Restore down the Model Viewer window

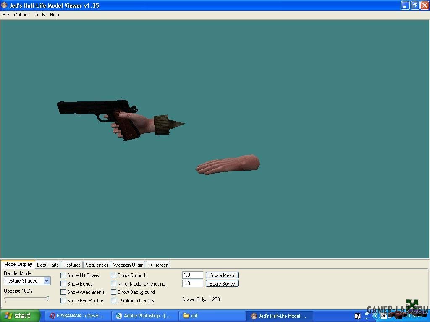point(414,5)
